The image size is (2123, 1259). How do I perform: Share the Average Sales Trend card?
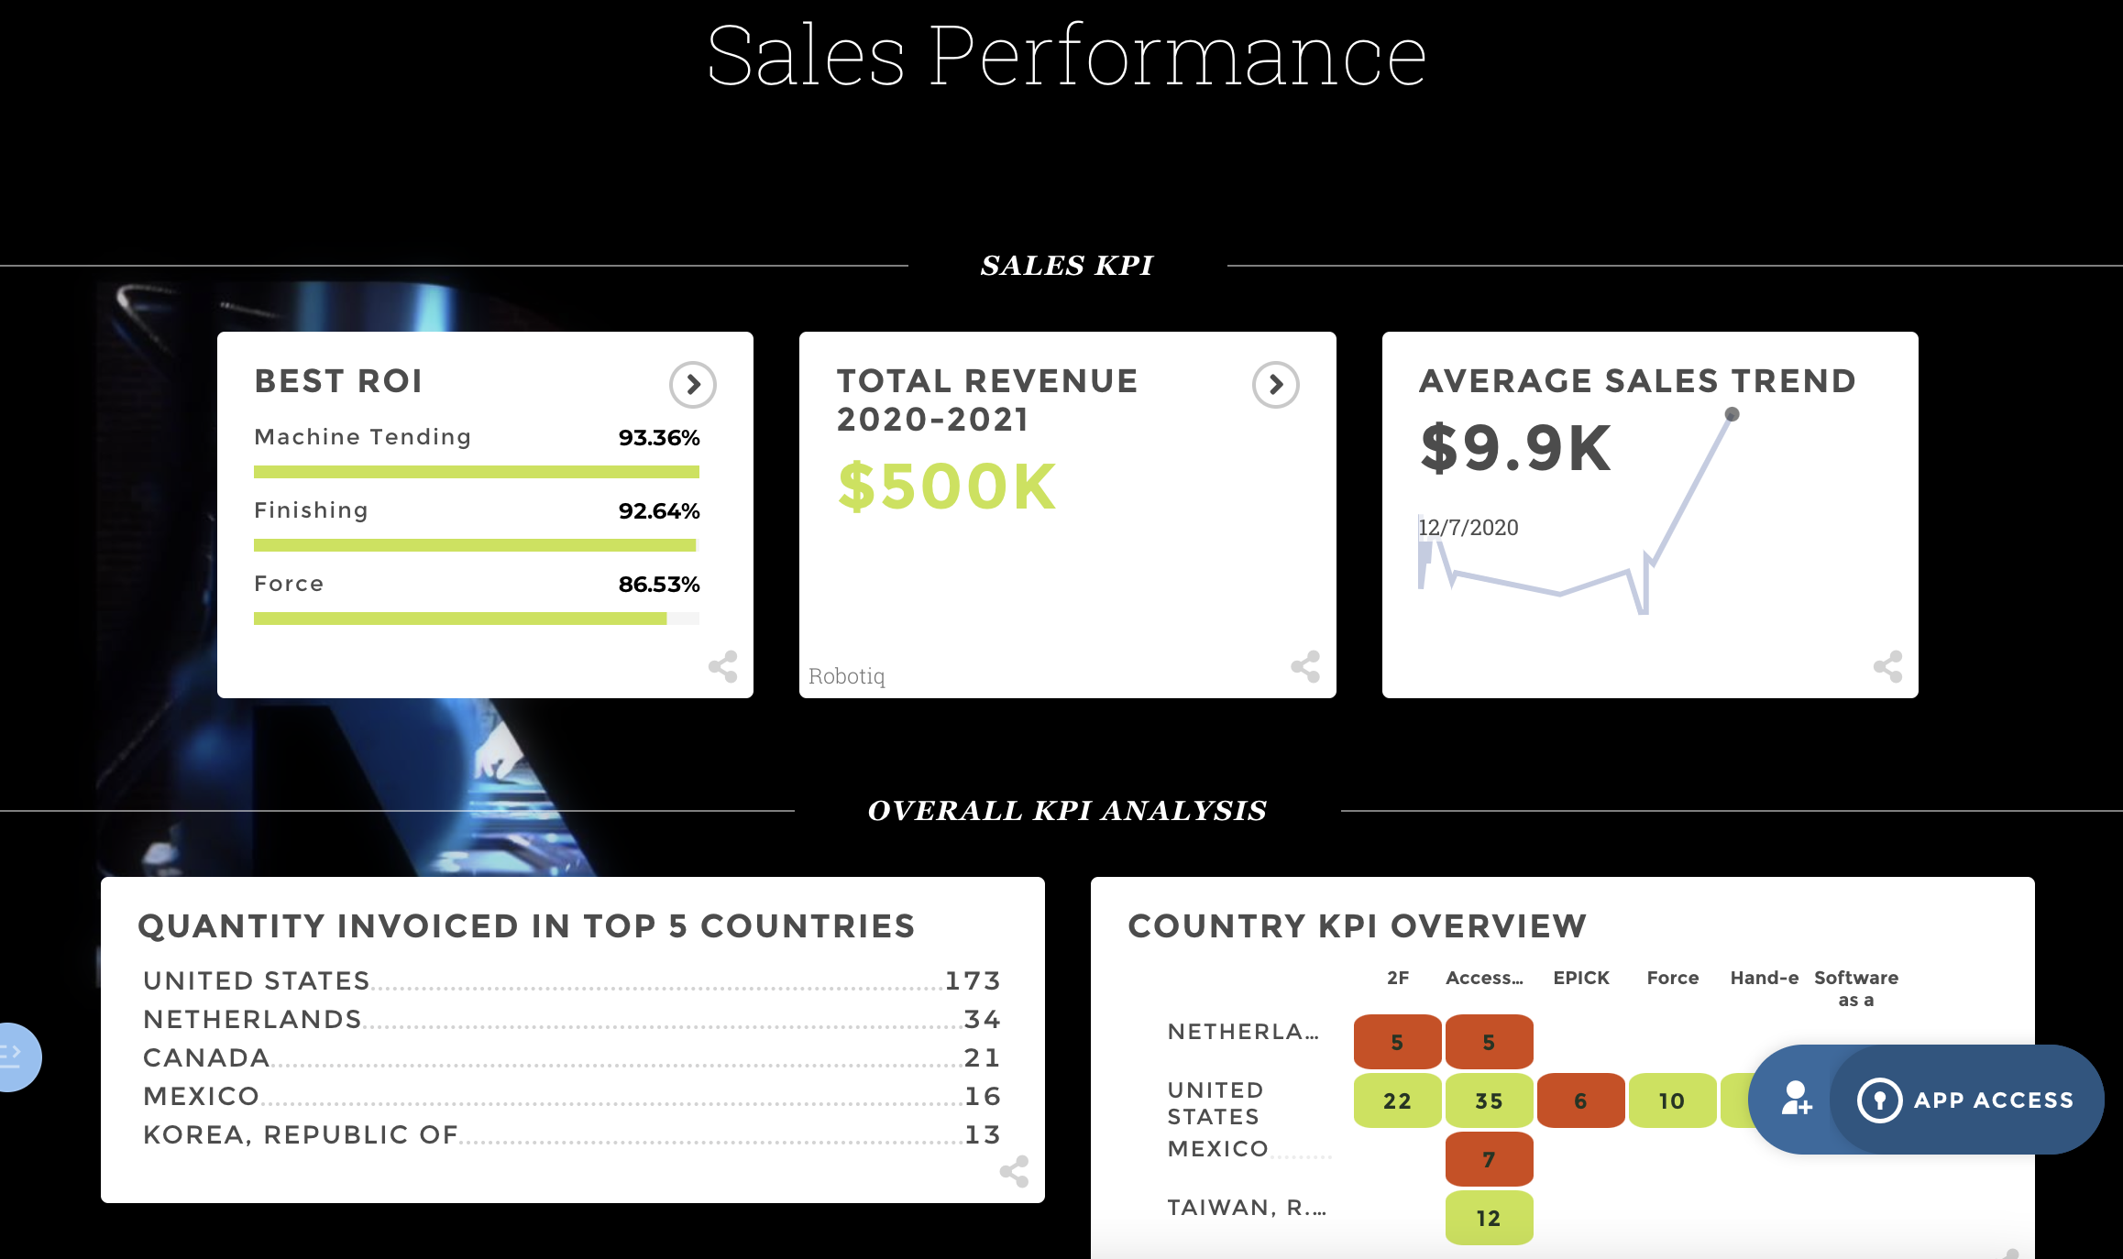[x=1888, y=668]
